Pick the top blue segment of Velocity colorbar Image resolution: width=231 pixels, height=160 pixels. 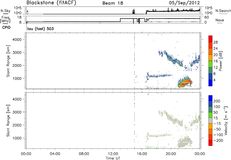(x=210, y=98)
